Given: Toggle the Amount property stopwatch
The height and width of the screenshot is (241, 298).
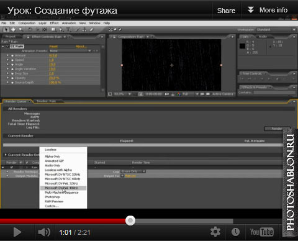Looking at the screenshot, I should point(12,55).
